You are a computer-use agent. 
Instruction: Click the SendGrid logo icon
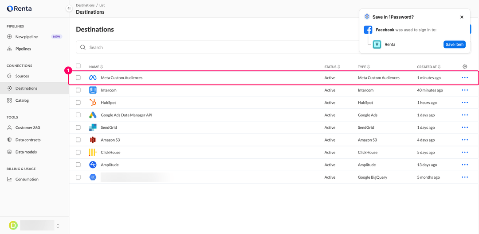pyautogui.click(x=93, y=127)
